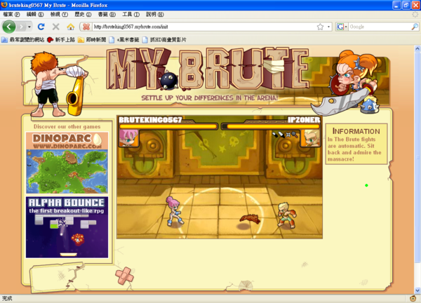Click the mace weapon icon beside IPZONER portrait

tap(295, 134)
